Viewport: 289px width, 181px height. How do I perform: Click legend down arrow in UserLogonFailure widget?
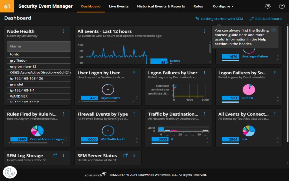pyautogui.click(x=278, y=59)
